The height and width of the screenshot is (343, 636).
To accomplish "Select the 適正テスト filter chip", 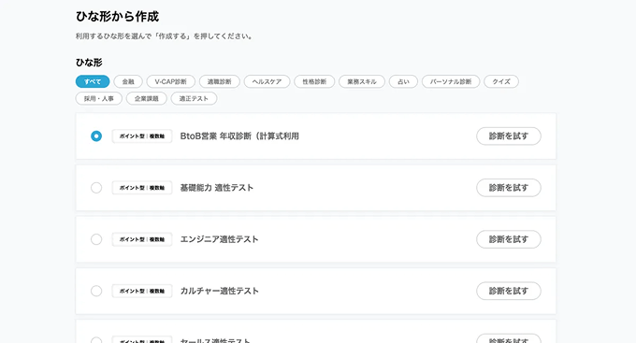I will (x=194, y=98).
